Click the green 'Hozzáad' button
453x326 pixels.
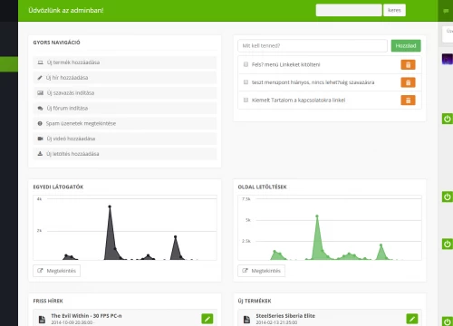(406, 45)
